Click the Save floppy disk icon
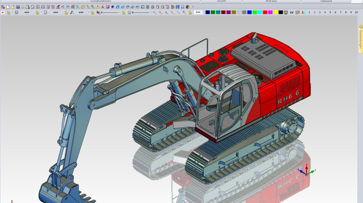The width and height of the screenshot is (363, 203). [x=18, y=7]
